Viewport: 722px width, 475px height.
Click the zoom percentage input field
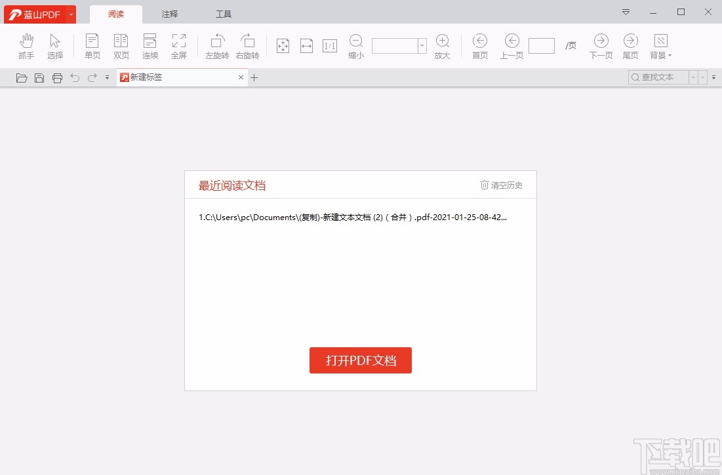(x=395, y=45)
